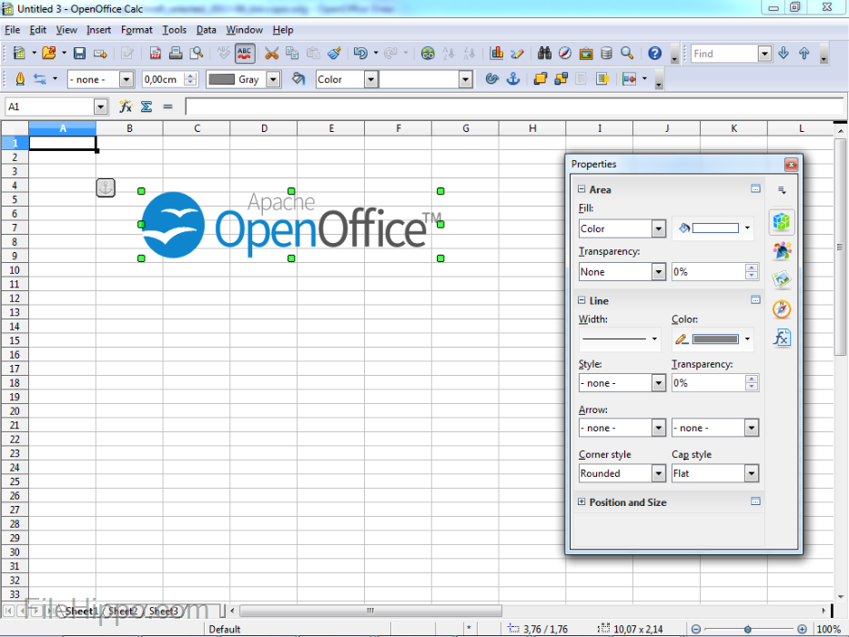Click the Zoom Out minus button

pos(696,629)
